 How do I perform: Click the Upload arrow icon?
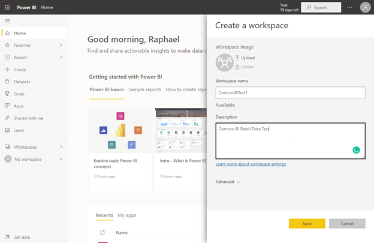[x=237, y=58]
